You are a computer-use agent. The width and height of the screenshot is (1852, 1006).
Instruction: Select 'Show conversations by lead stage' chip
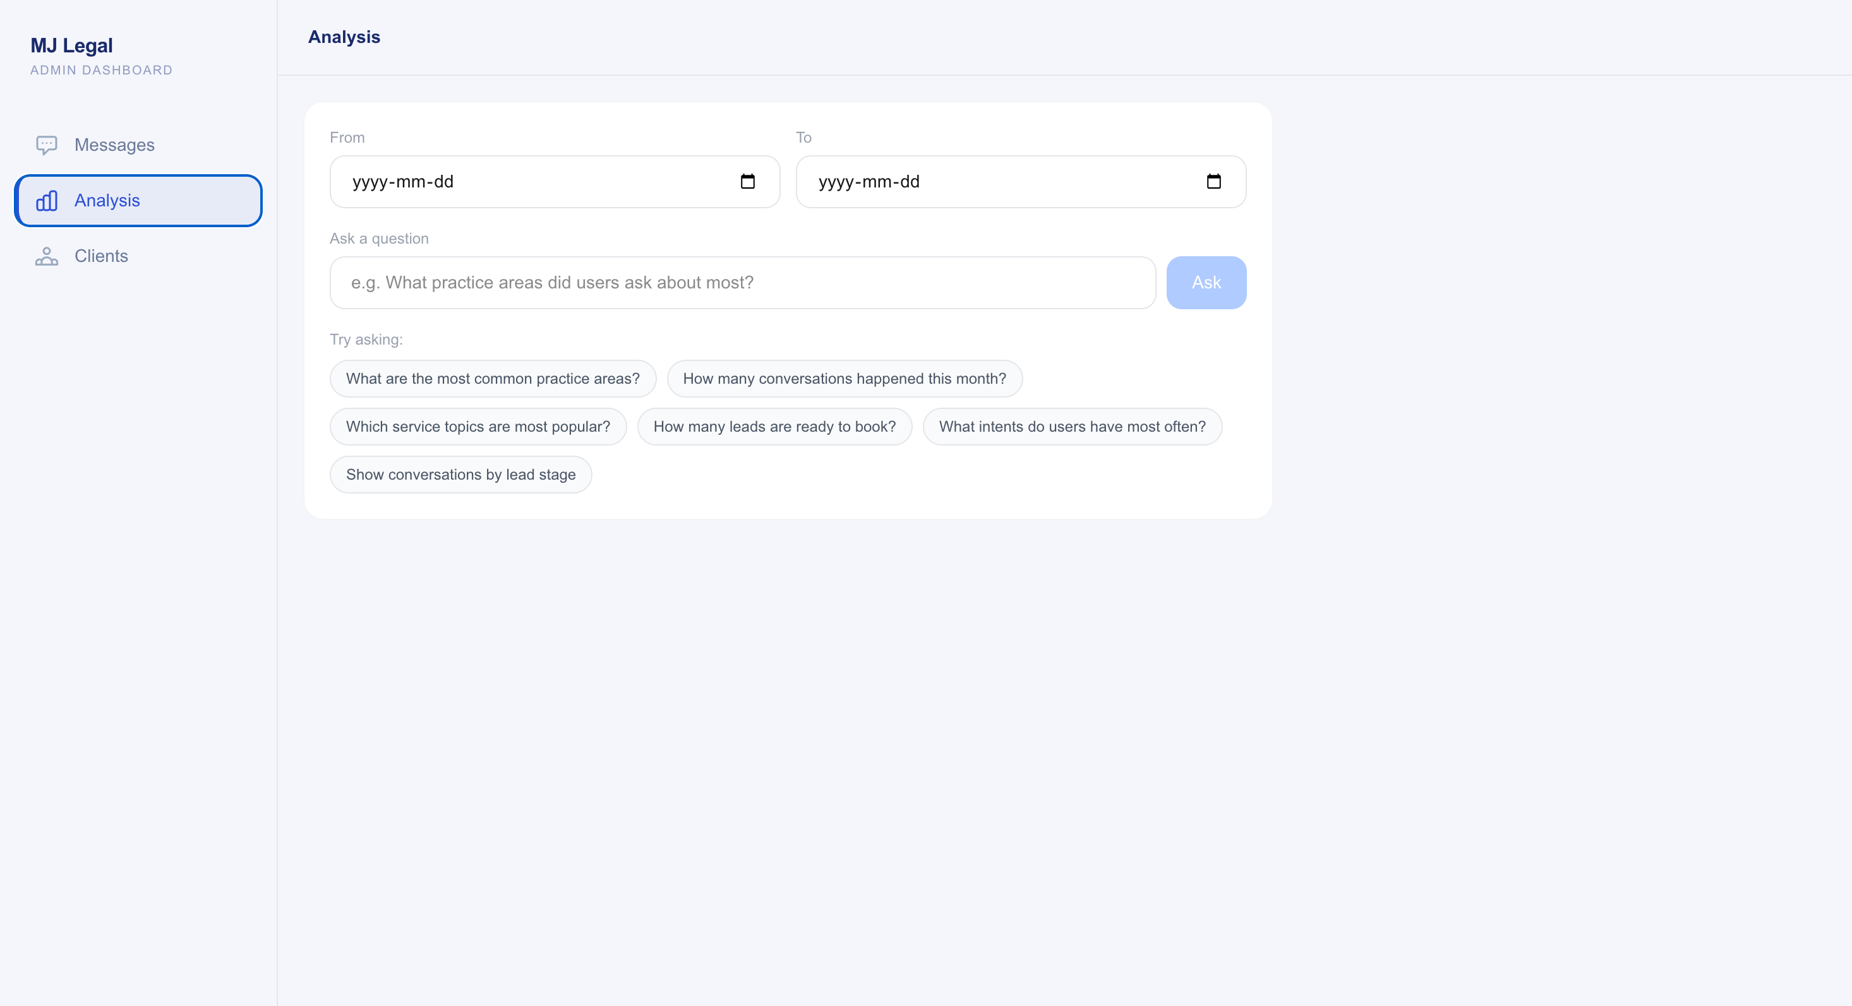pos(461,475)
